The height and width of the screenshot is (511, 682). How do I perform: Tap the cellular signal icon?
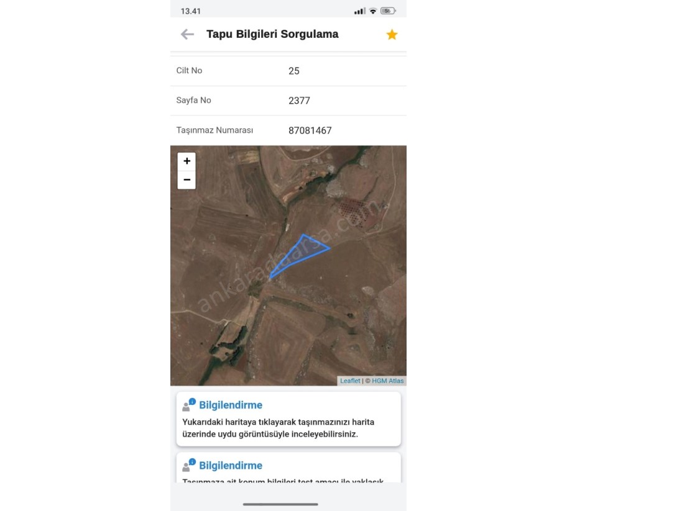(359, 11)
